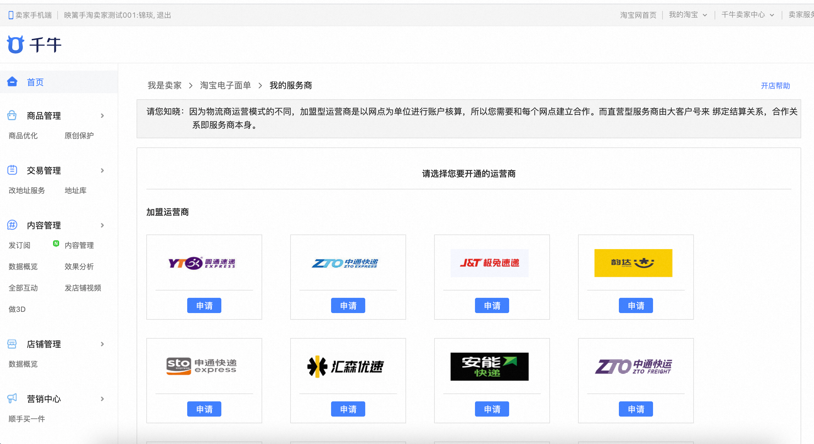The image size is (814, 444).
Task: Open 地址库 link
Action: (x=76, y=191)
